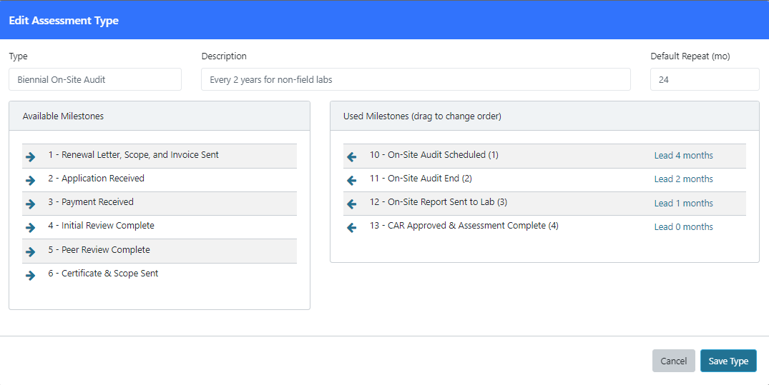Cancel editing the assessment type
The image size is (769, 385).
point(673,361)
